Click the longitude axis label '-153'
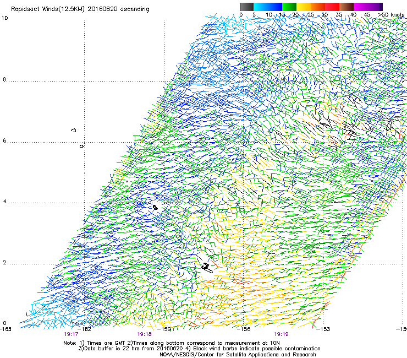Viewport: 407px width, 358px height. pos(323,329)
